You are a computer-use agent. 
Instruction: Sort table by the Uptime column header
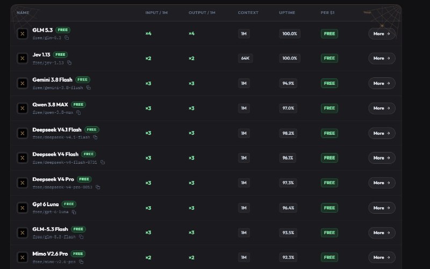click(x=287, y=12)
